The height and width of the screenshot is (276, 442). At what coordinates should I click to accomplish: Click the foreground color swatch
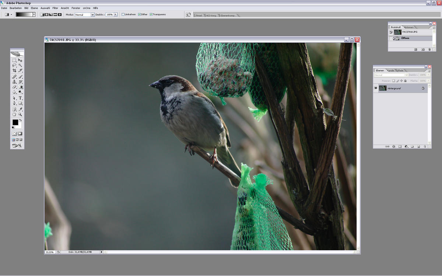15,122
